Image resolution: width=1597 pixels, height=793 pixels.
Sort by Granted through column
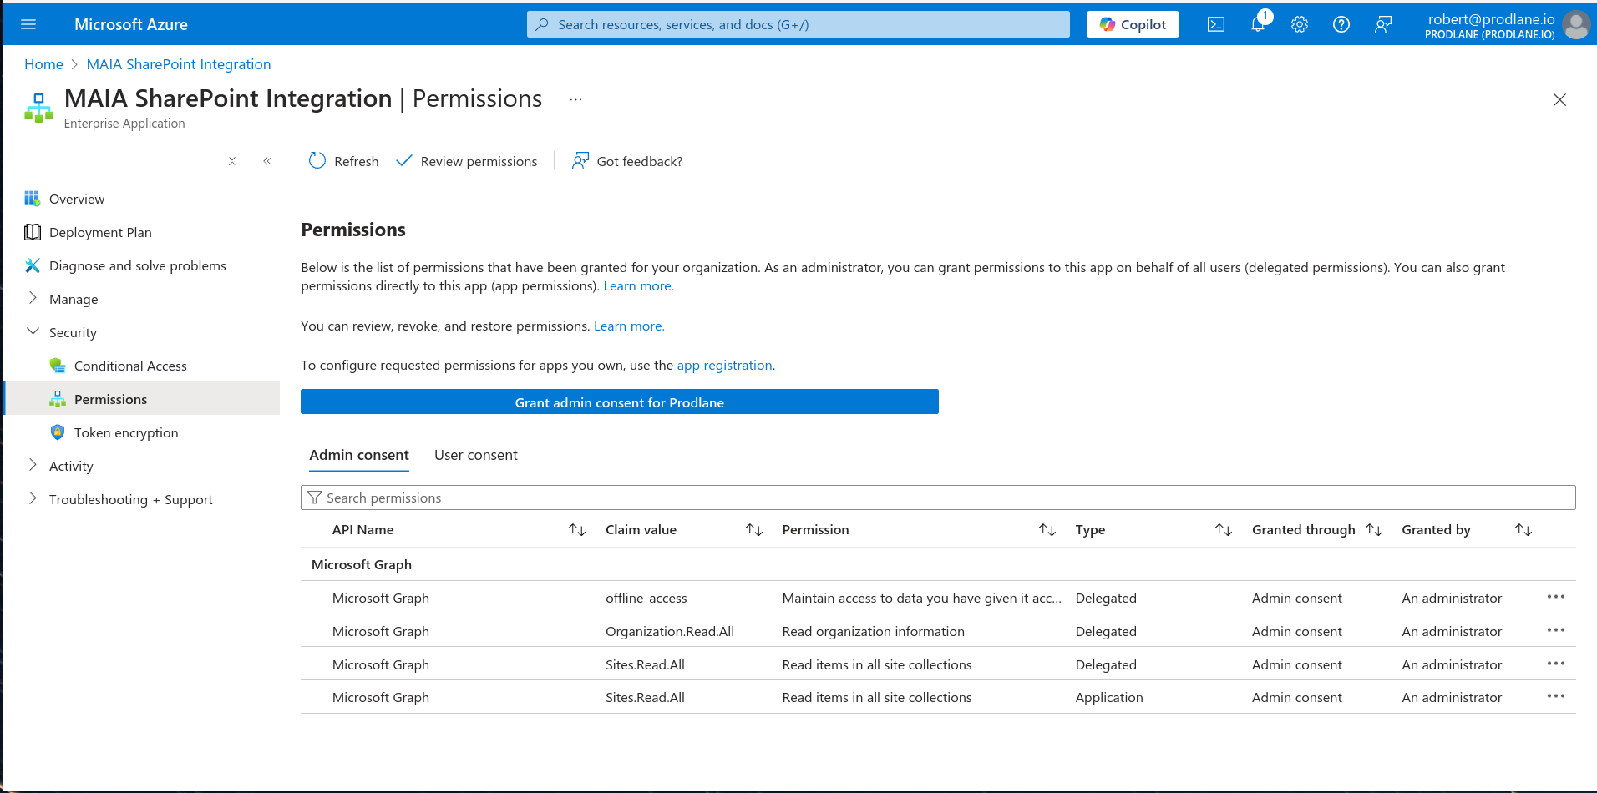coord(1374,530)
